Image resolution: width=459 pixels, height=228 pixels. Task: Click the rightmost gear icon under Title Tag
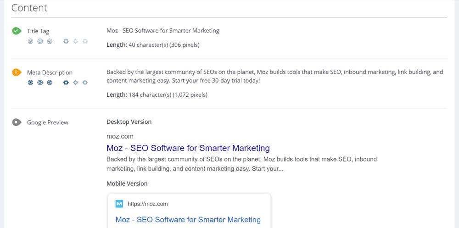pos(85,41)
